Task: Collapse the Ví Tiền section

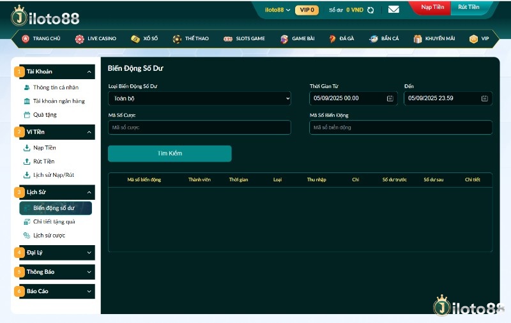Action: (89, 132)
